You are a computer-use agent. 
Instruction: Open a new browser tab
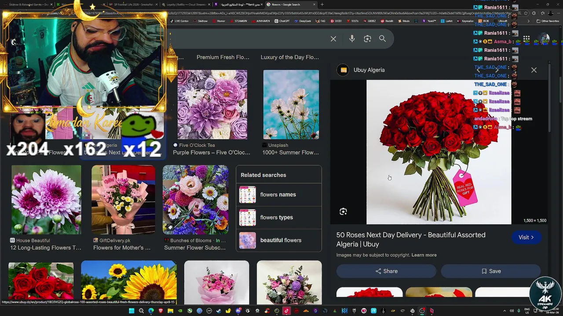point(322,4)
